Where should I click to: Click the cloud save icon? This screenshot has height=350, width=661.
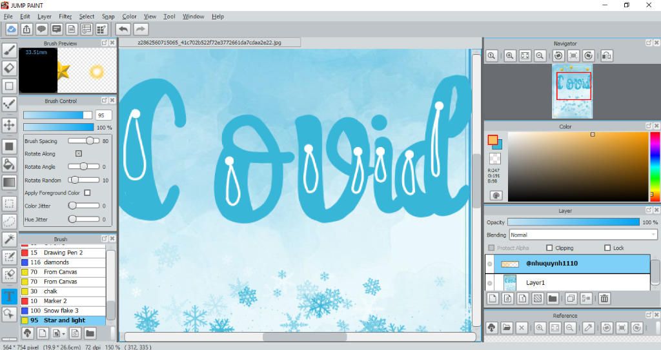pos(12,29)
